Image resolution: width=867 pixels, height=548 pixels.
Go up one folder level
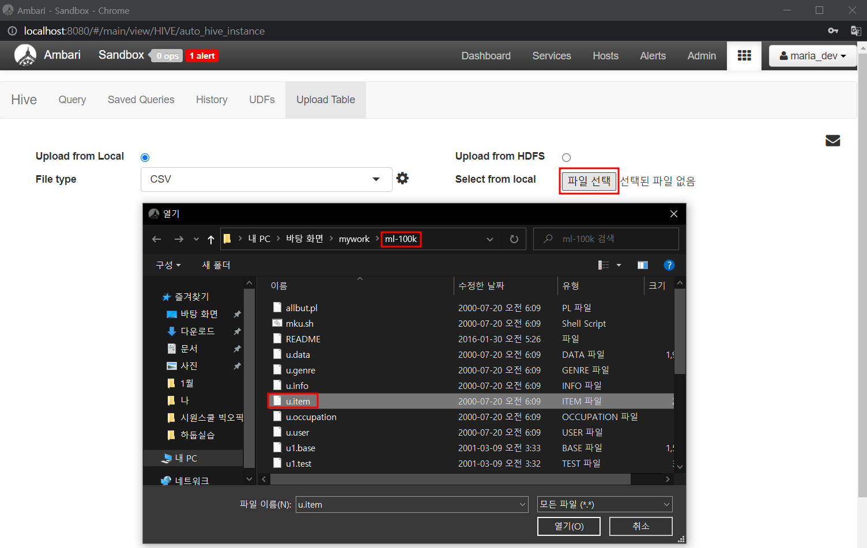click(211, 239)
